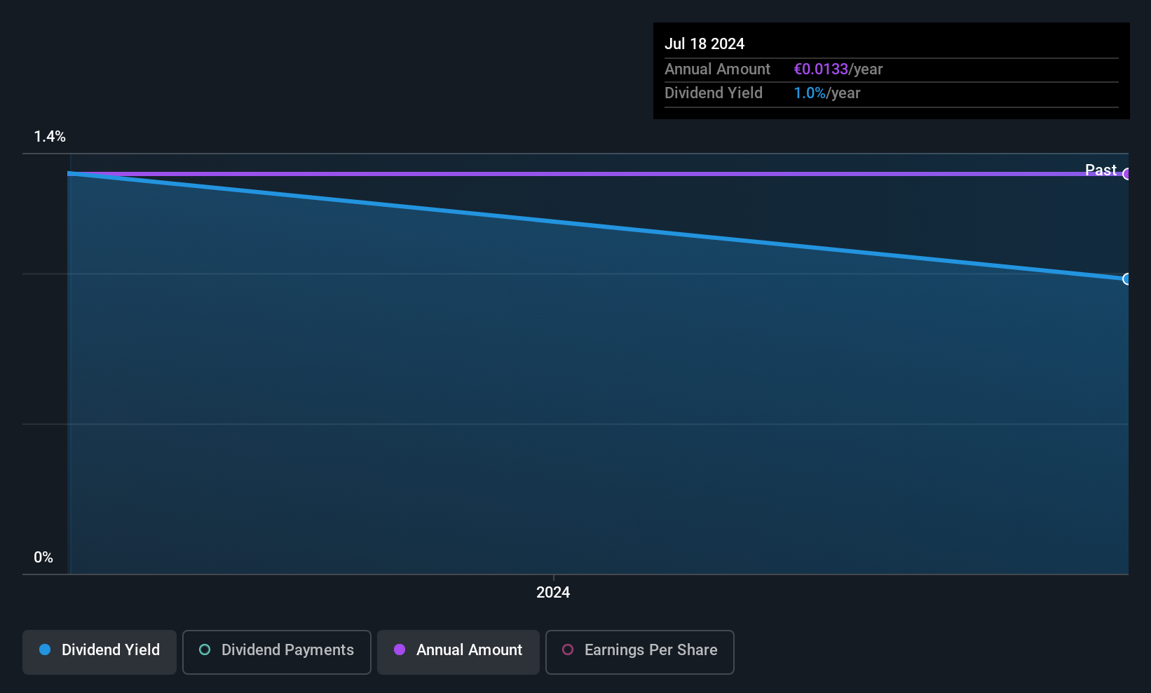
Task: Click the purple Annual Amount endpoint marker
Action: click(1126, 174)
